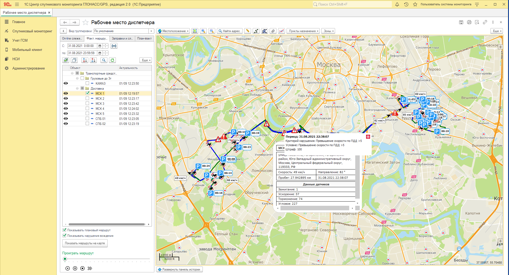The height and width of the screenshot is (275, 509).
Task: Go back with the left arrow navigation button
Action: tap(65, 23)
